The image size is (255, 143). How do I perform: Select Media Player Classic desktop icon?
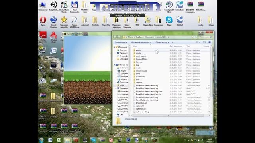tap(64, 7)
